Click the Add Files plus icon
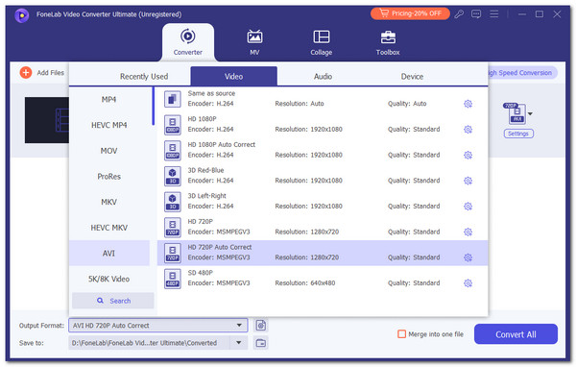This screenshot has height=367, width=576. (x=26, y=72)
